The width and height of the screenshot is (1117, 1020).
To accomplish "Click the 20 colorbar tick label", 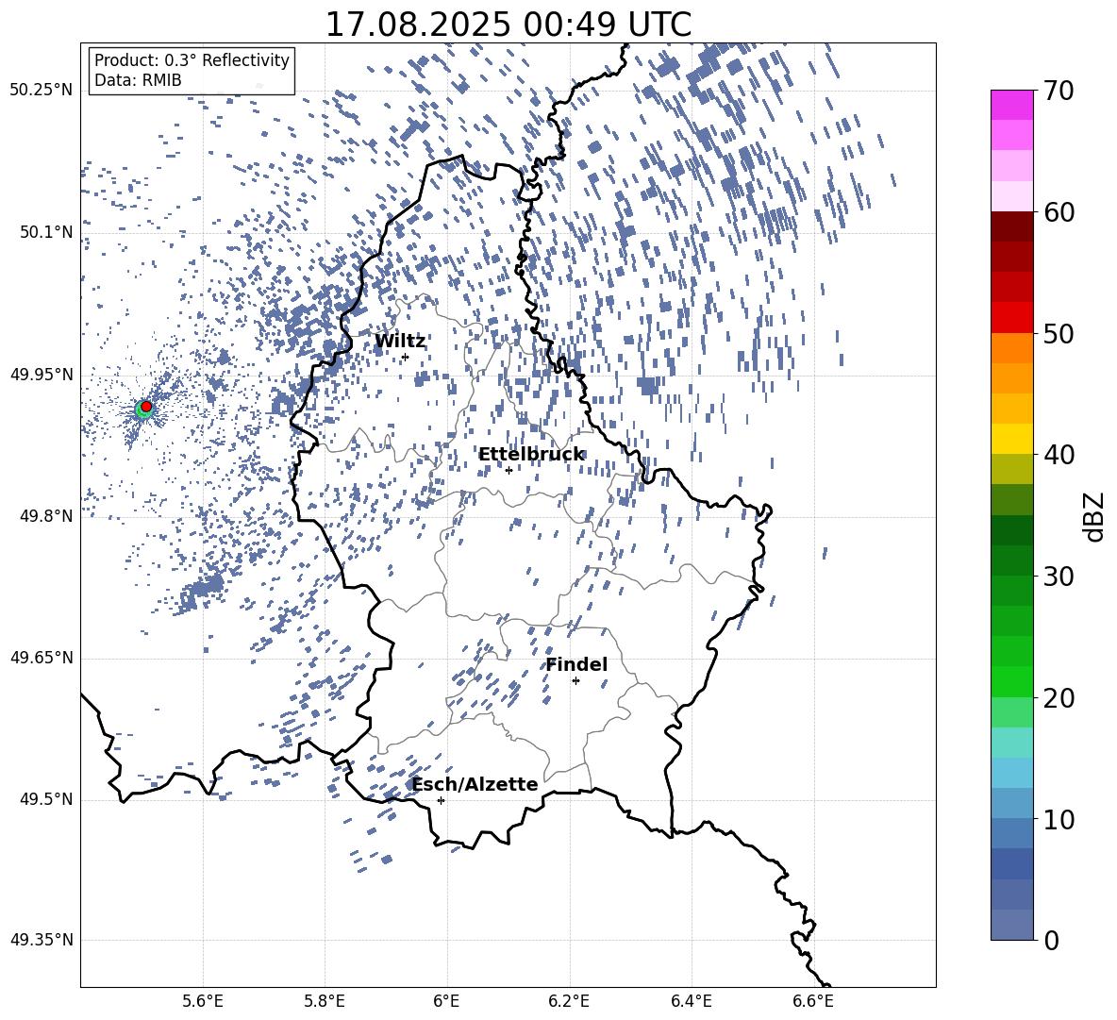I will (1059, 698).
